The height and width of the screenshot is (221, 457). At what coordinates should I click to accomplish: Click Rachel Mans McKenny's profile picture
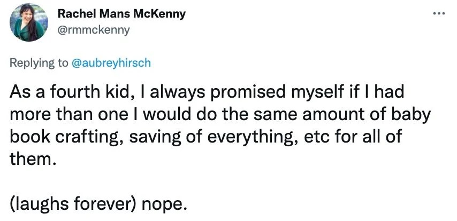[28, 22]
